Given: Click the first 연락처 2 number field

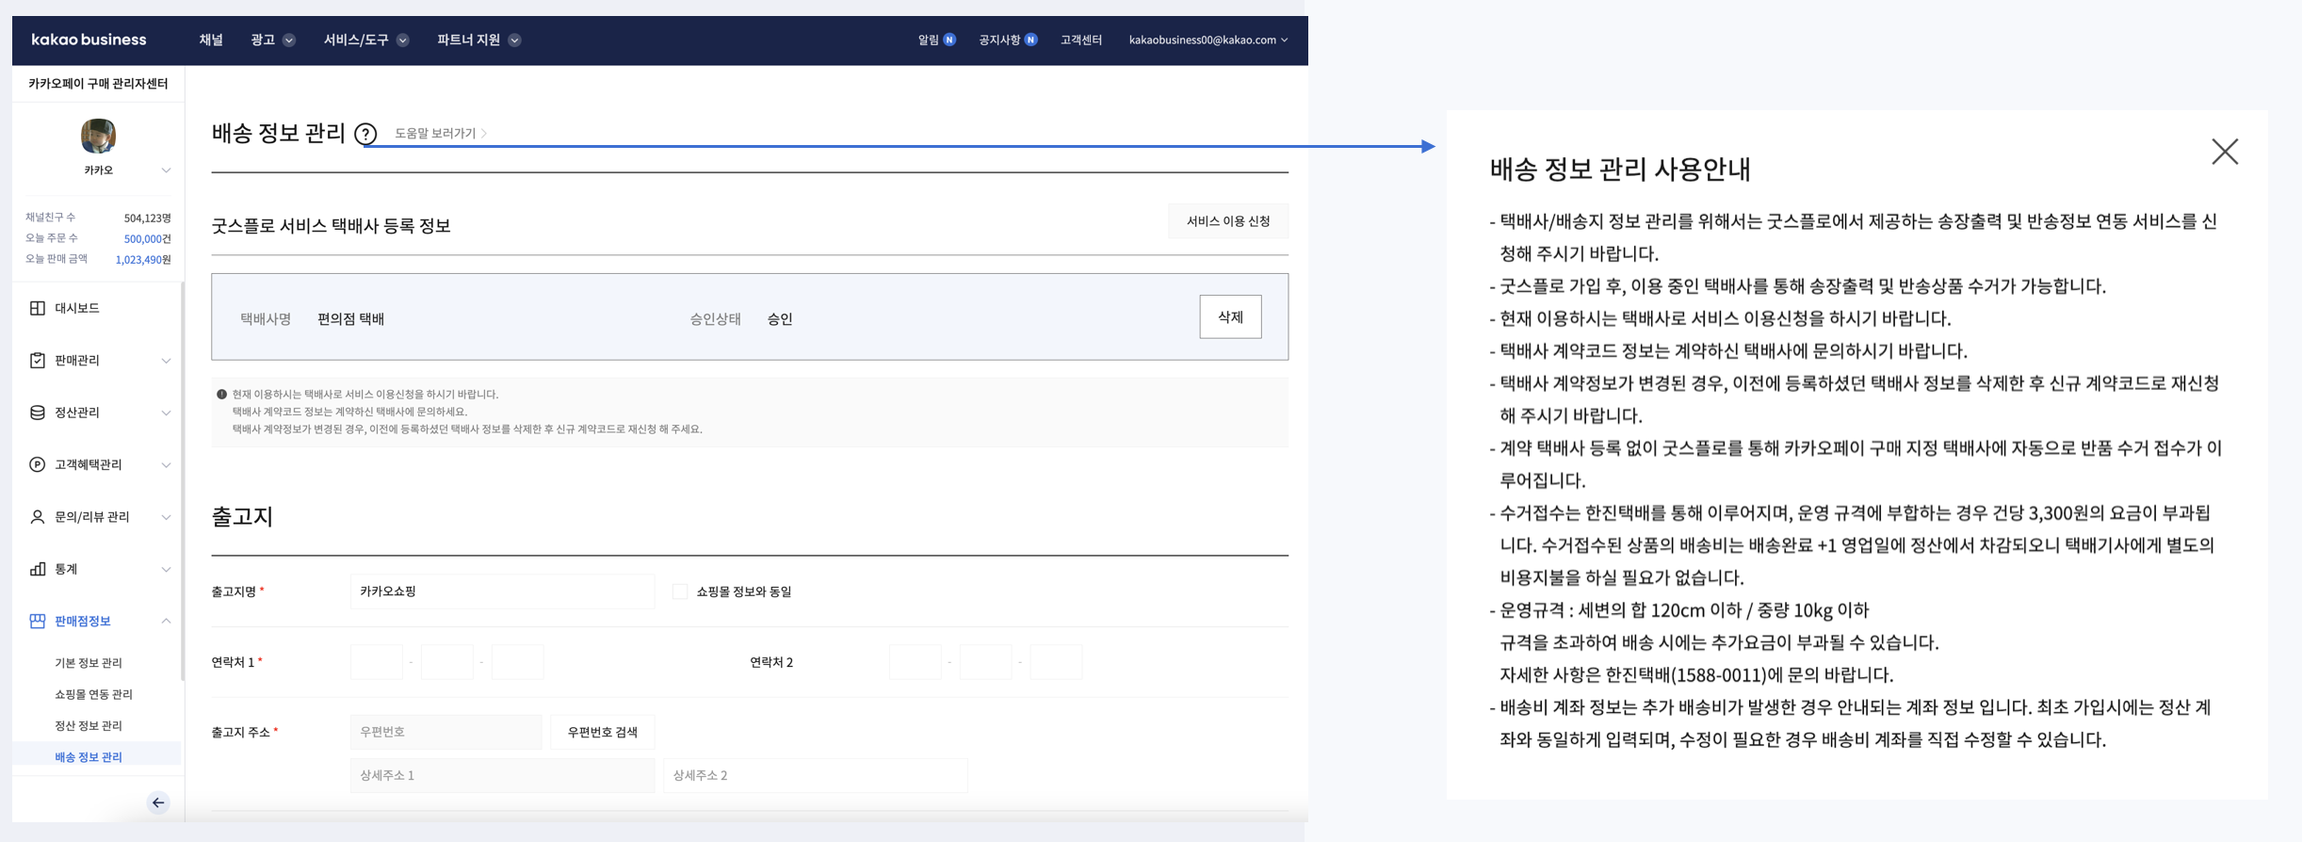Looking at the screenshot, I should (915, 662).
